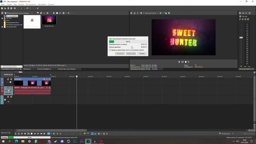This screenshot has width=256, height=144.
Task: Open Pan/Crop on the video event
Action: (44, 79)
